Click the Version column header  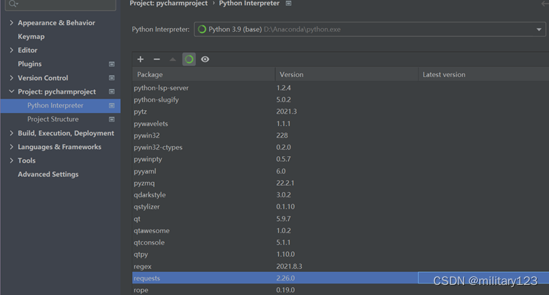[346, 74]
